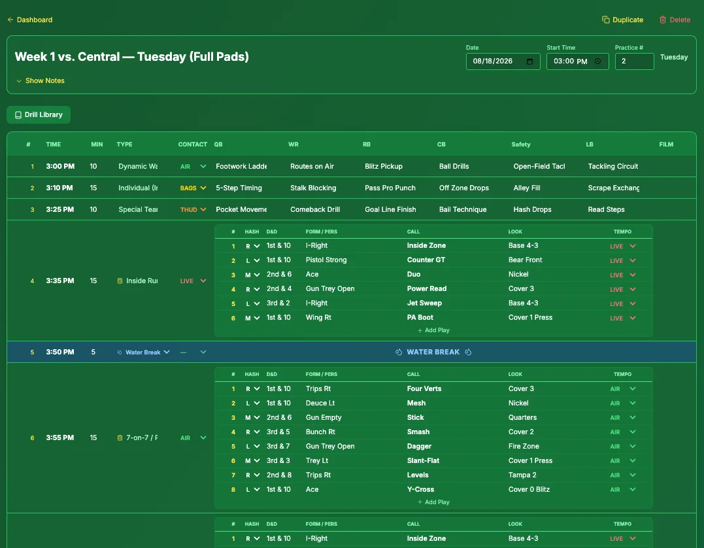Open THUD contact dropdown for Special Teams
The height and width of the screenshot is (548, 704).
click(x=193, y=210)
